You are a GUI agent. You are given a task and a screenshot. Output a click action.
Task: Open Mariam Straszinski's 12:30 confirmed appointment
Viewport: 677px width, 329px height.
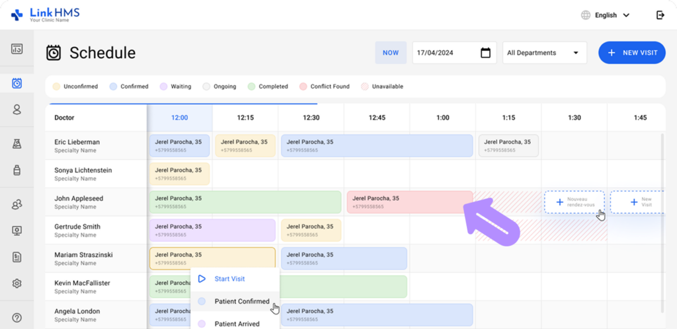point(344,259)
